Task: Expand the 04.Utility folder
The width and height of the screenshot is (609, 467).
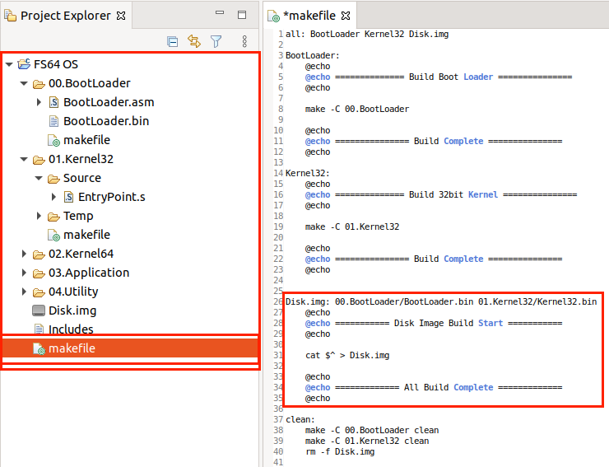Action: point(24,292)
